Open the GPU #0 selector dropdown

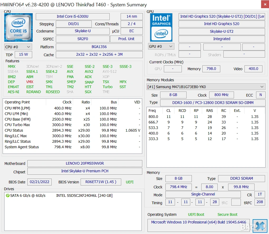(161, 46)
